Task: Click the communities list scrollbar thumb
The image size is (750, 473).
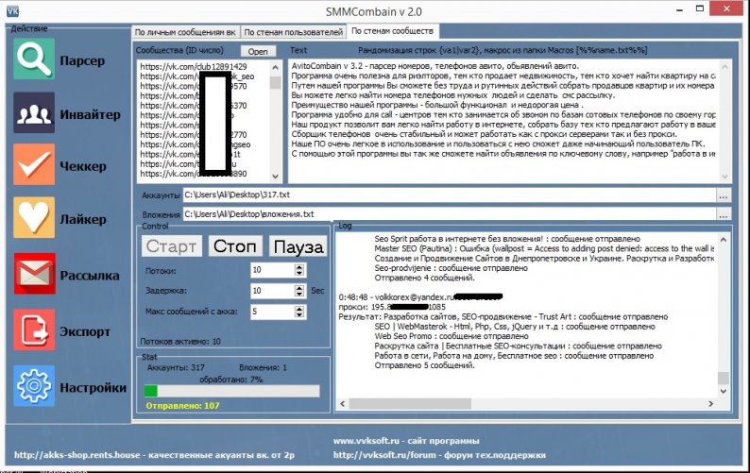Action: 275,82
